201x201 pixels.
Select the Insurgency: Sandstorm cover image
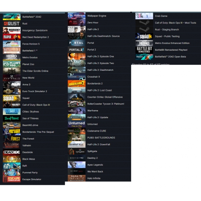click(x=12, y=31)
